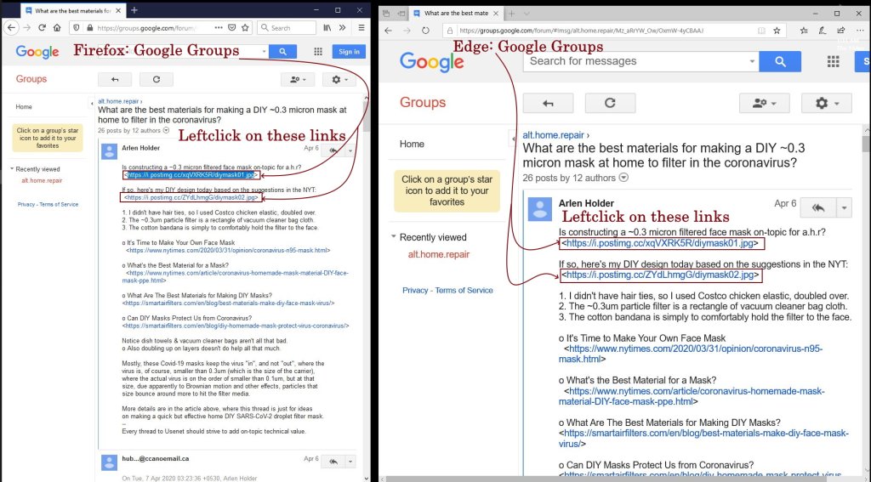Set Edge tabs aside icon
This screenshot has width=871, height=482.
point(401,14)
